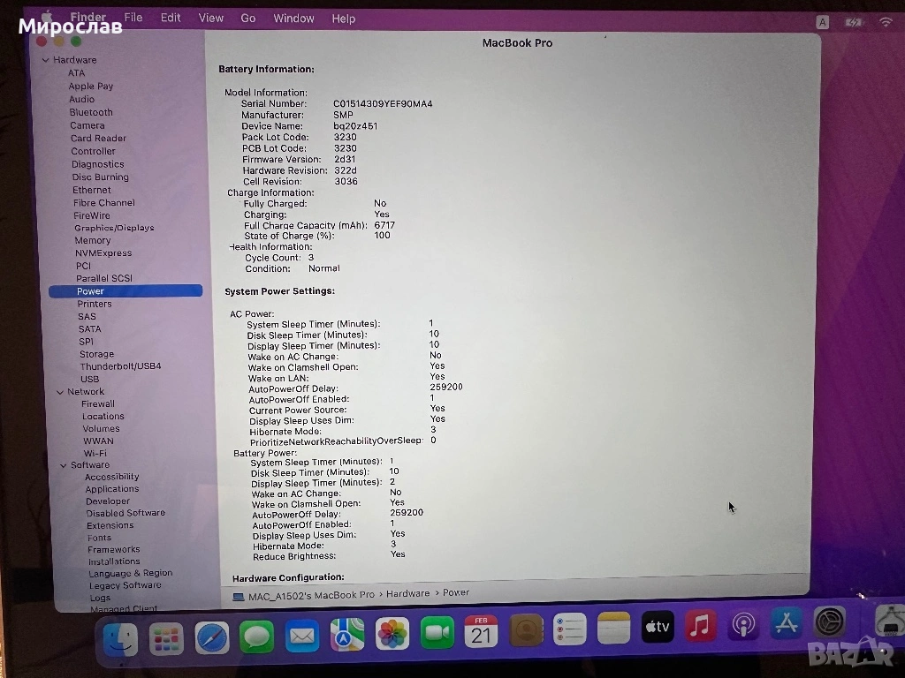This screenshot has width=905, height=678.
Task: Launch the Messages app in dock
Action: (x=257, y=636)
